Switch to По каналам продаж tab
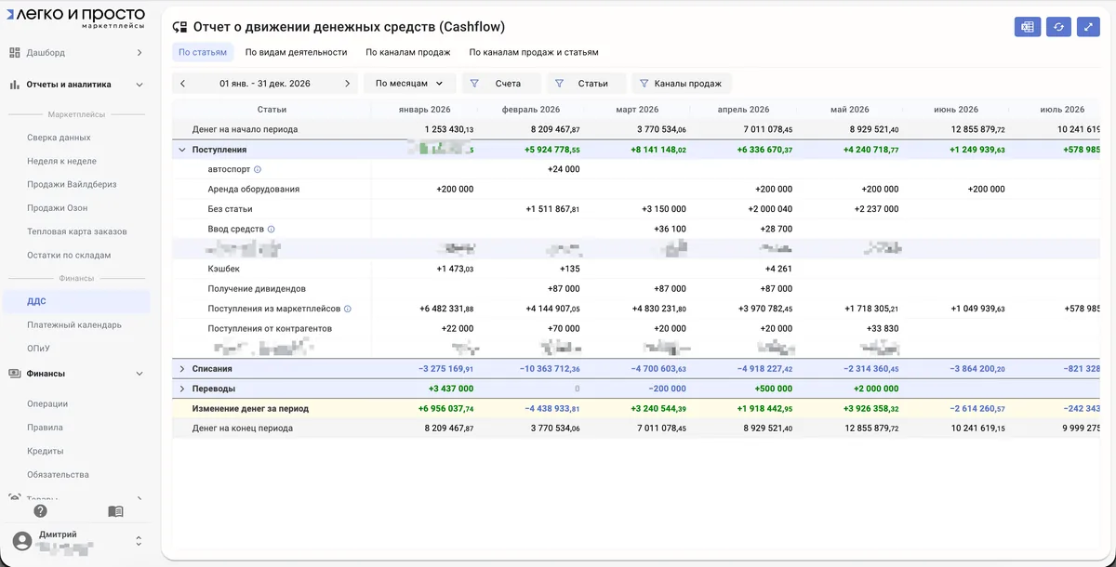 pyautogui.click(x=407, y=53)
